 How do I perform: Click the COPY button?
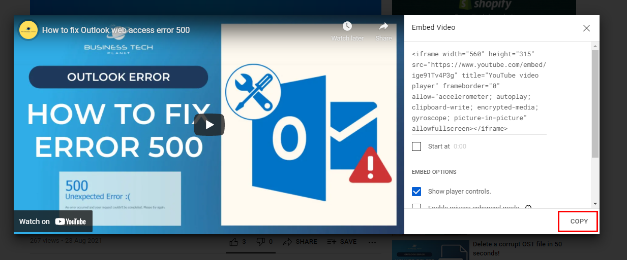click(579, 221)
